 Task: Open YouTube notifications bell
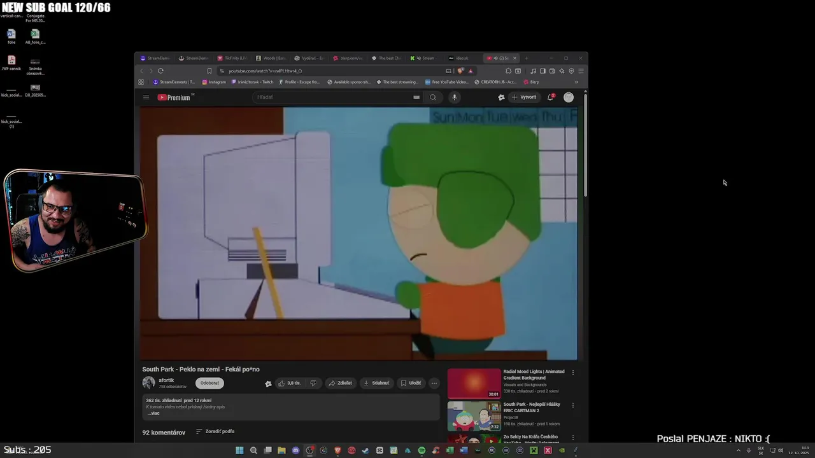pos(551,97)
